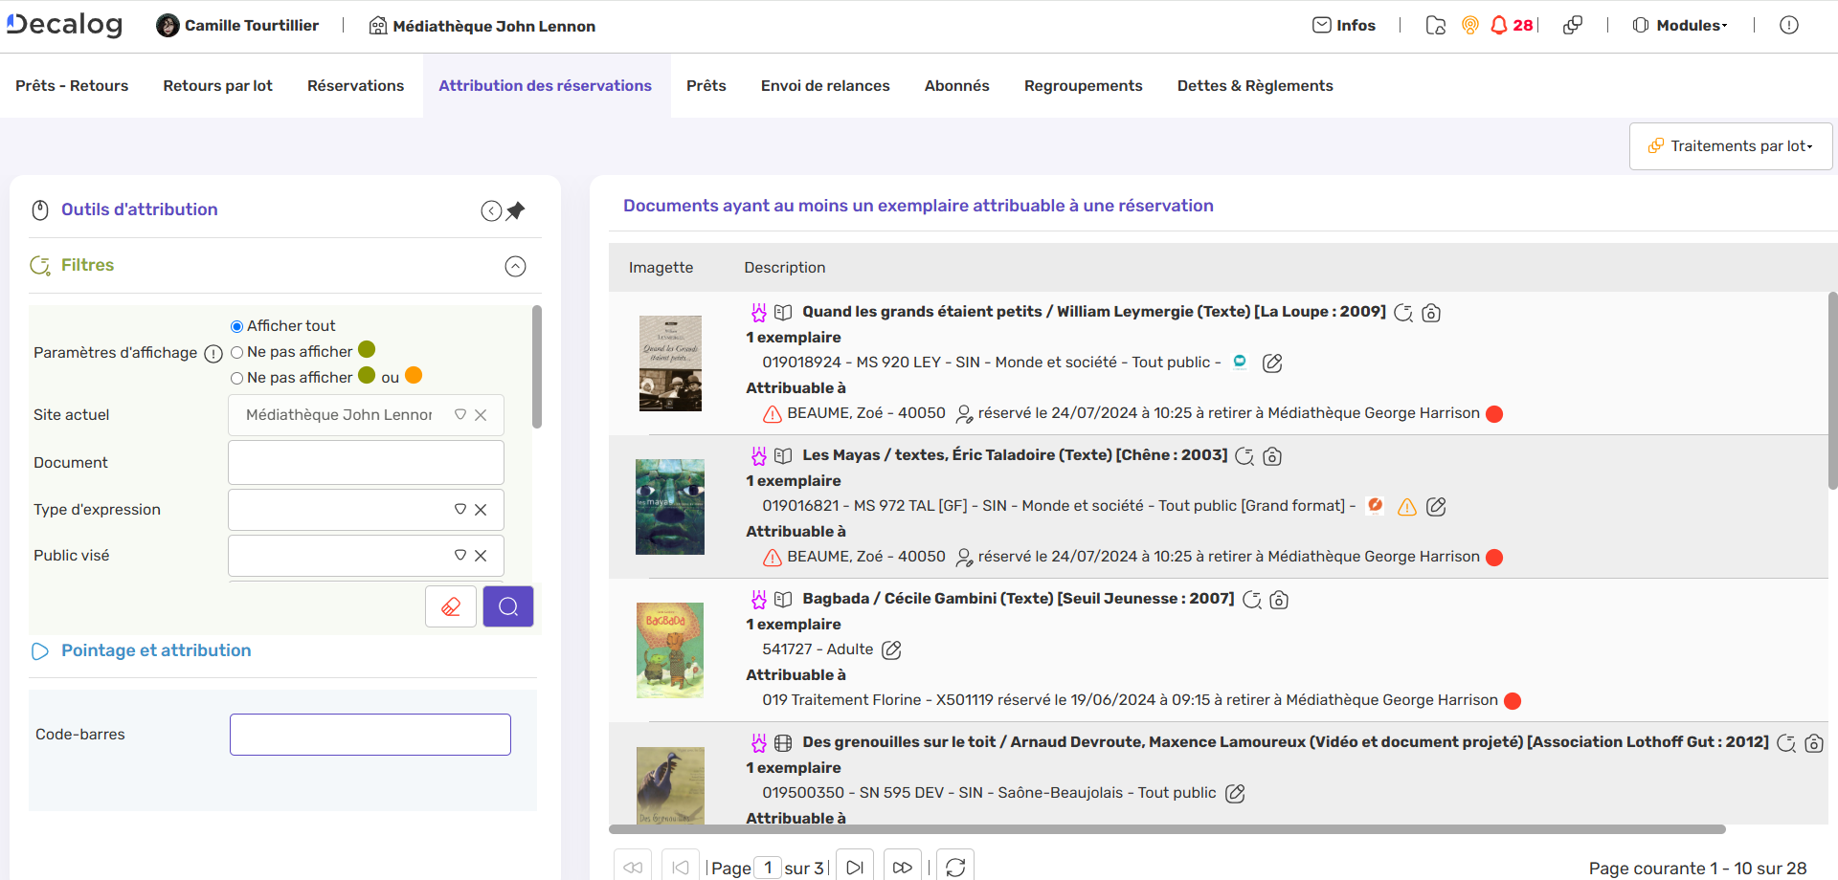Pin the Outils d'attribution panel

pyautogui.click(x=516, y=210)
